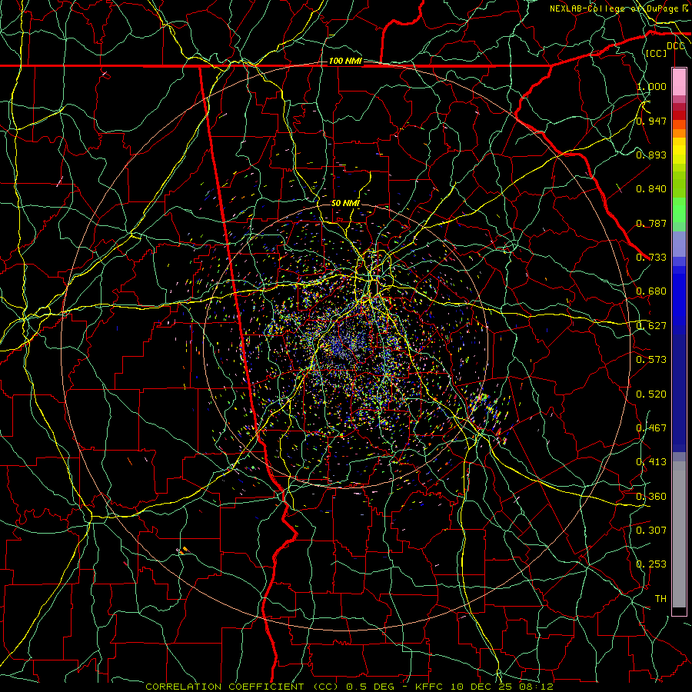Click the NEXLAB-College of DuPage header text
The height and width of the screenshot is (692, 692).
pos(615,8)
